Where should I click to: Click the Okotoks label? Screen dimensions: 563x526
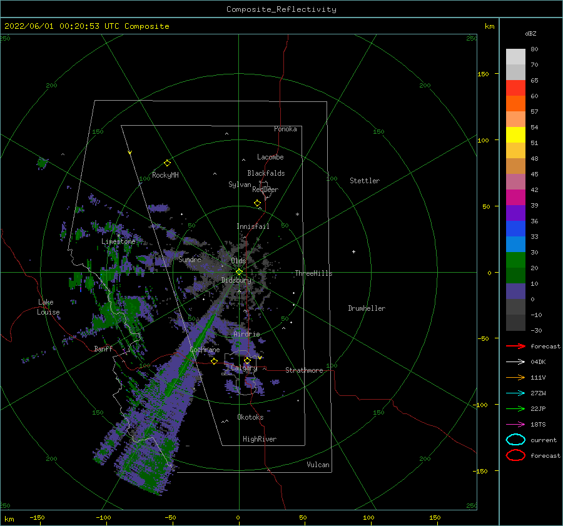[250, 417]
